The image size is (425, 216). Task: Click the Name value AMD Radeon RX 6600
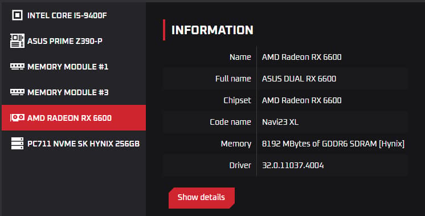click(302, 57)
